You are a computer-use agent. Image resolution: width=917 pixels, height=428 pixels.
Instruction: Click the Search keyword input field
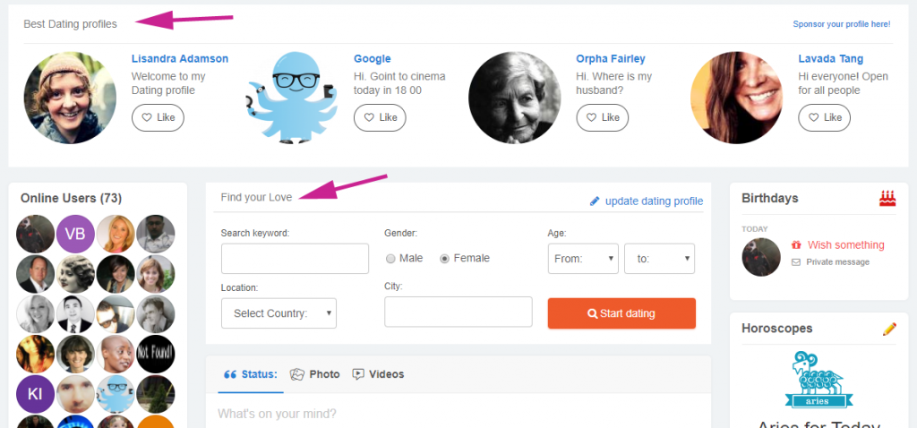click(x=295, y=259)
